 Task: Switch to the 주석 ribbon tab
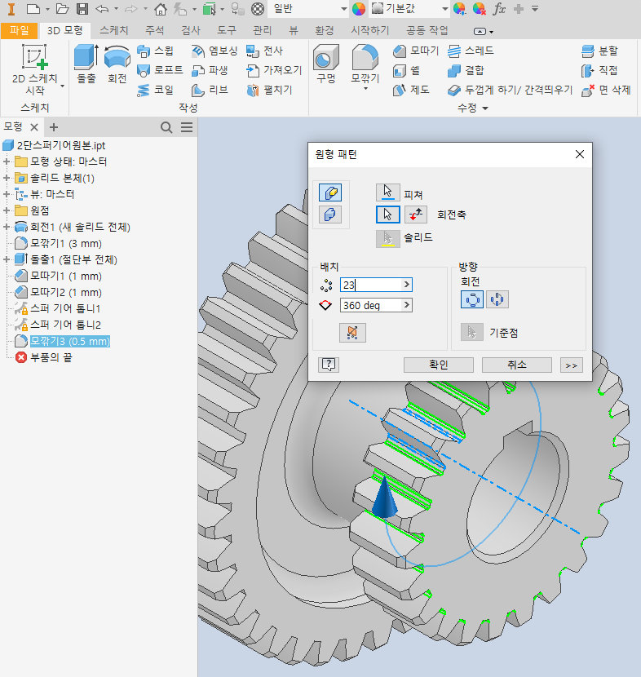(x=154, y=30)
